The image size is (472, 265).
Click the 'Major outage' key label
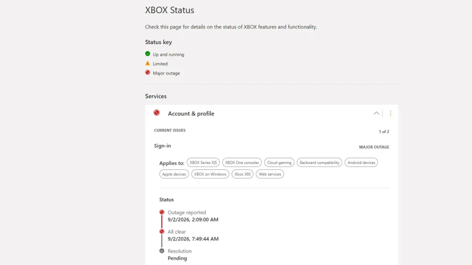(x=166, y=73)
